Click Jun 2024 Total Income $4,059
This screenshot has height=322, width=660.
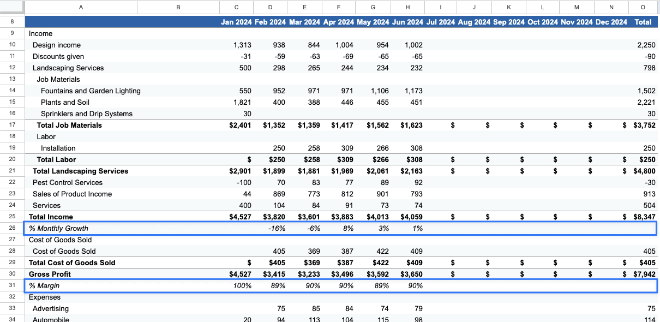[412, 217]
